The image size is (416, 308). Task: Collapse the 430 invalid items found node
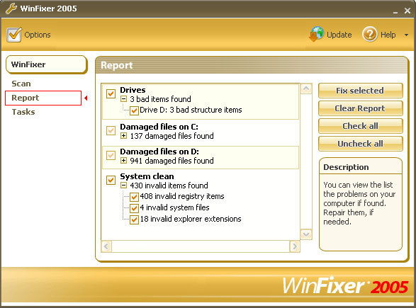tap(123, 186)
